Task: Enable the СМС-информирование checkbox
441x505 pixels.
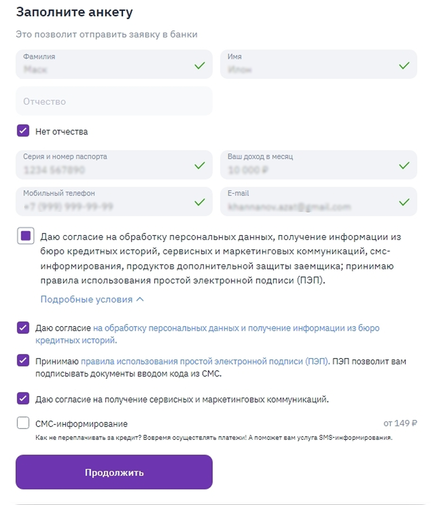Action: [23, 423]
